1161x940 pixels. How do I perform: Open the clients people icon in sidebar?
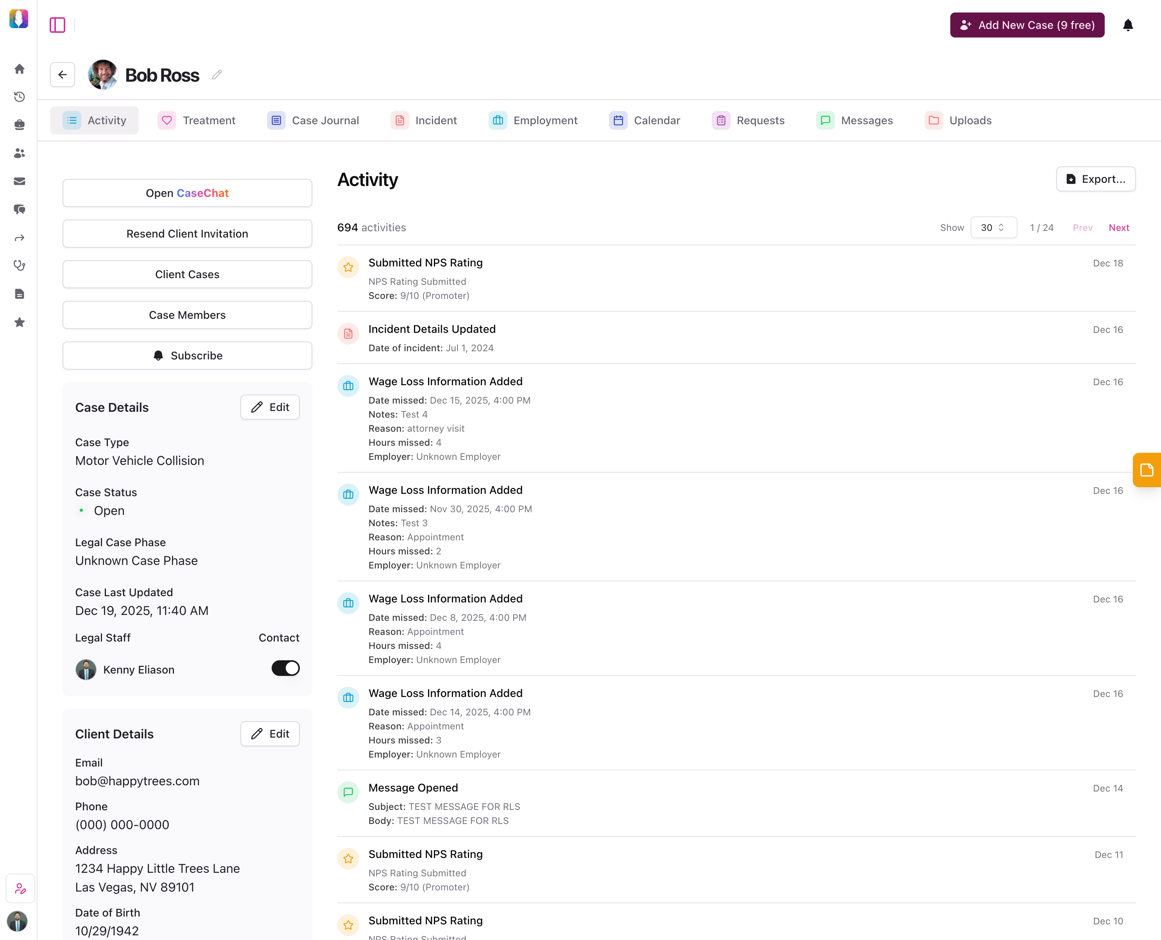click(20, 153)
